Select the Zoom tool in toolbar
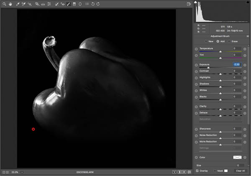 (x=3, y=4)
